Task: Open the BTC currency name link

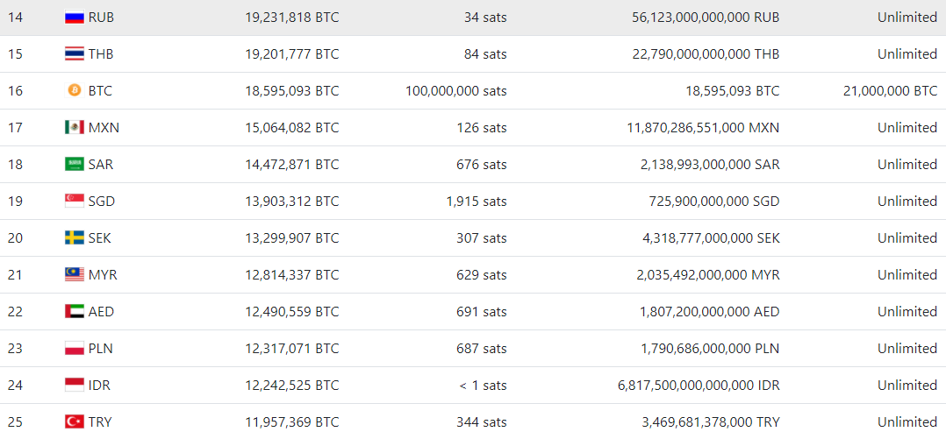Action: [100, 91]
